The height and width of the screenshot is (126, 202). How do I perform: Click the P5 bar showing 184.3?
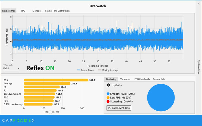[x=42, y=87]
